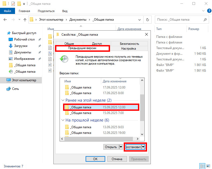Switch to the Безопасность tab
The height and width of the screenshot is (169, 212).
tap(129, 43)
